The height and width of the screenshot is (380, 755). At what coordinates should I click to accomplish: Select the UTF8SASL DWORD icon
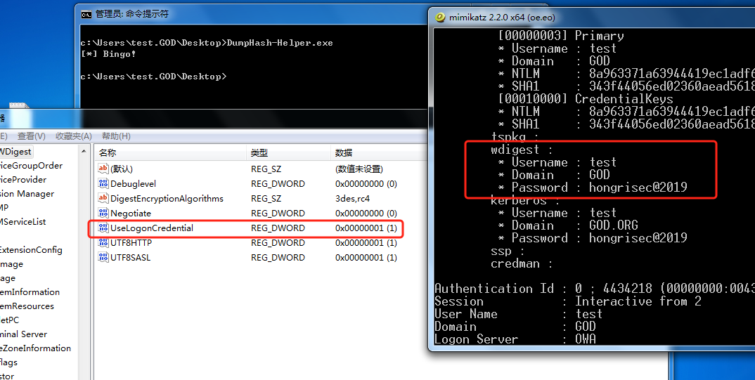[x=103, y=257]
